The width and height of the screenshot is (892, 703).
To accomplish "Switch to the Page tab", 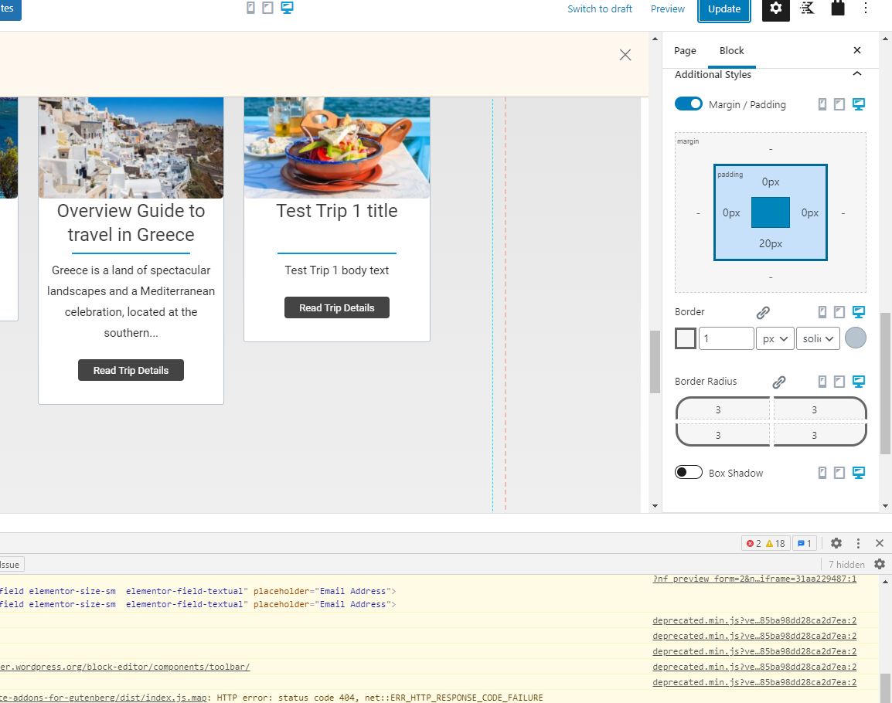I will [x=685, y=51].
